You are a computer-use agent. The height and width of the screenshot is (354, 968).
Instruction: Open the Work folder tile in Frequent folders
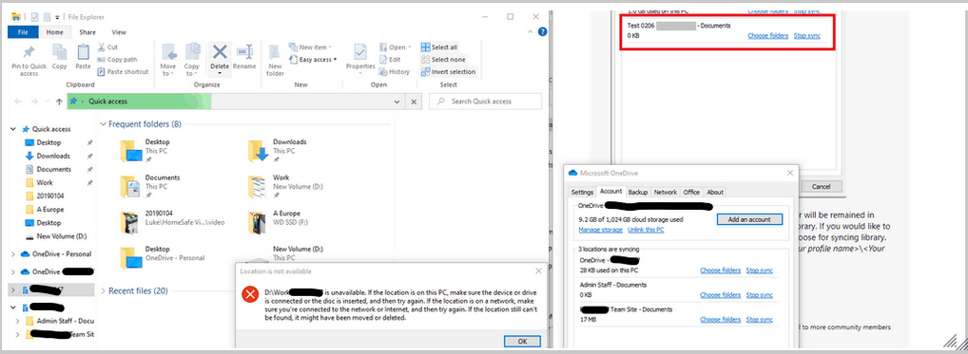pyautogui.click(x=284, y=187)
